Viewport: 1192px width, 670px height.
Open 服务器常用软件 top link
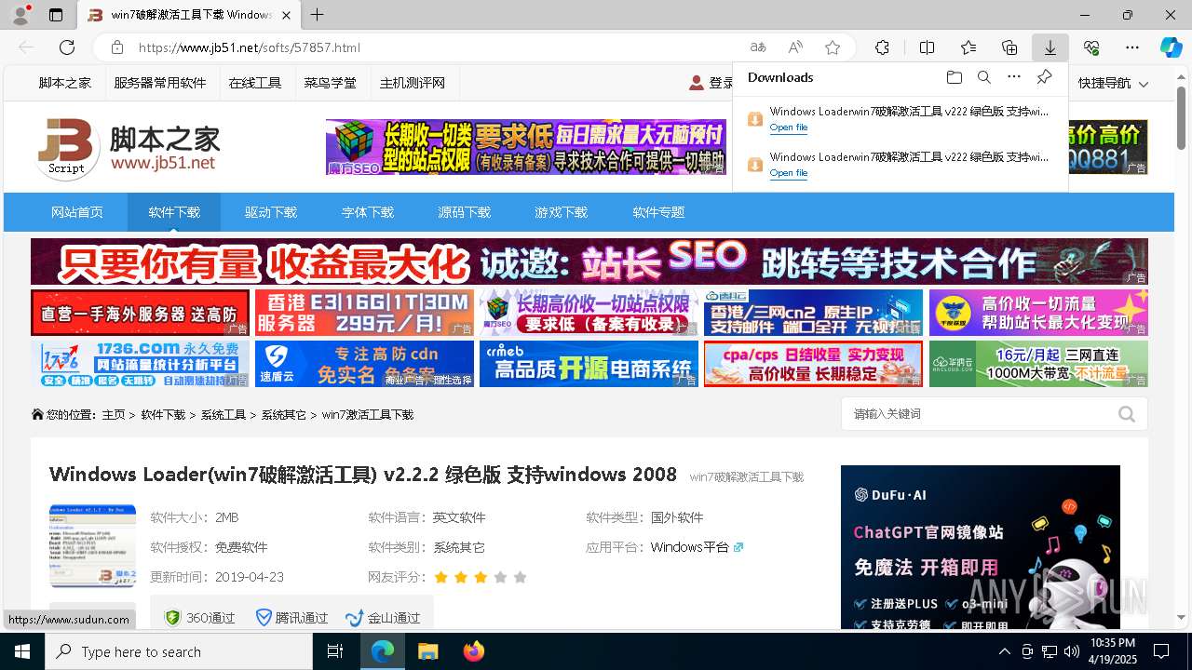point(160,83)
